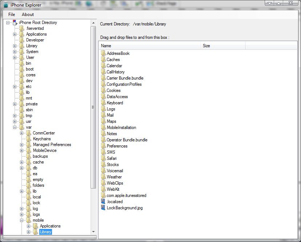Image resolution: width=301 pixels, height=242 pixels.
Task: Click the Developer folder icon in tree
Action: [22, 40]
